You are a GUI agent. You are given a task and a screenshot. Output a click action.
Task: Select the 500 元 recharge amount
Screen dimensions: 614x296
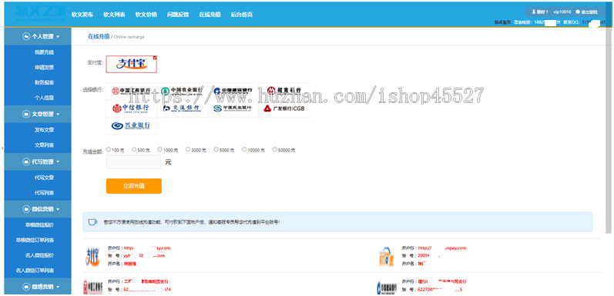pyautogui.click(x=134, y=149)
